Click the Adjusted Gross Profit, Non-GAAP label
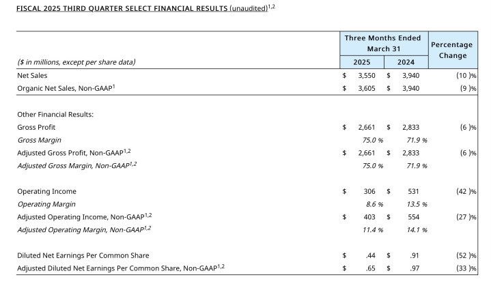Viewport: 491px width, 284px height. pyautogui.click(x=74, y=153)
